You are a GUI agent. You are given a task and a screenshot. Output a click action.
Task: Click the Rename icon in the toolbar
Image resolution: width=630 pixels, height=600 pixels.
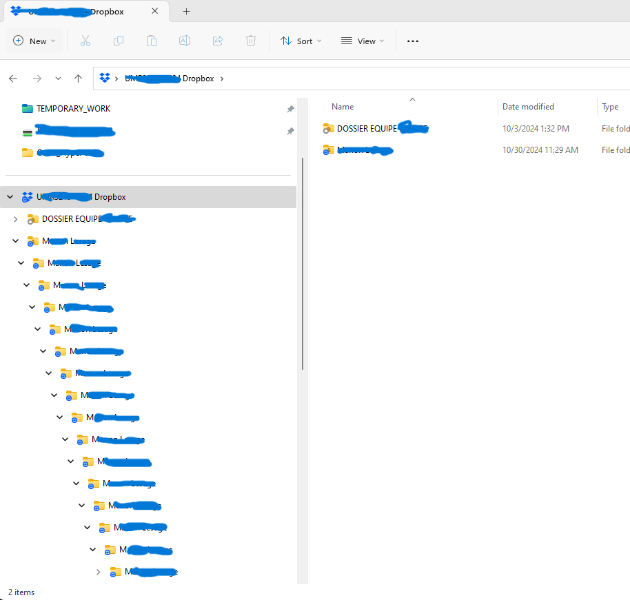pos(184,41)
